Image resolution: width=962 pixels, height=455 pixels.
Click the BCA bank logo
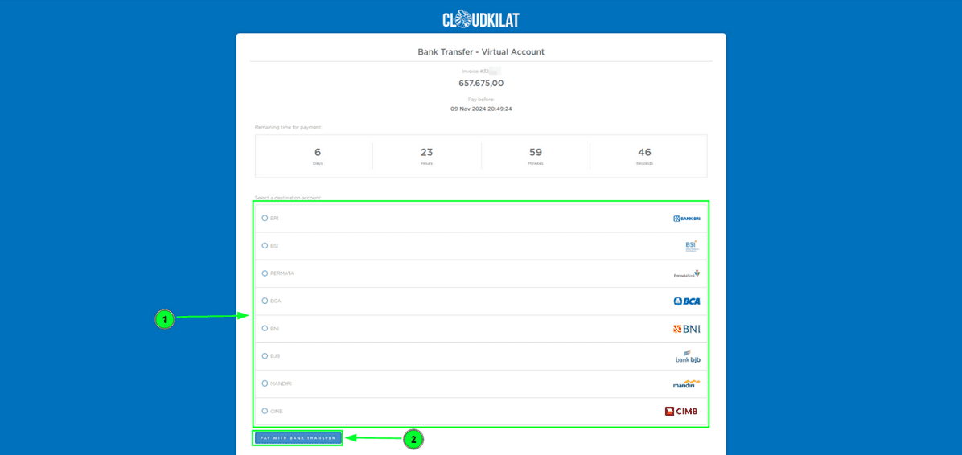686,301
